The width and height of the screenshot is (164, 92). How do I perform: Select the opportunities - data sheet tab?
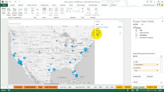[x=83, y=87]
